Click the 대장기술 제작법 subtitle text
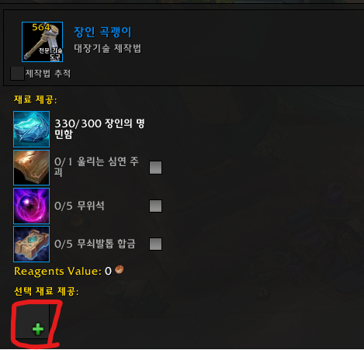The height and width of the screenshot is (350, 364). tap(108, 48)
